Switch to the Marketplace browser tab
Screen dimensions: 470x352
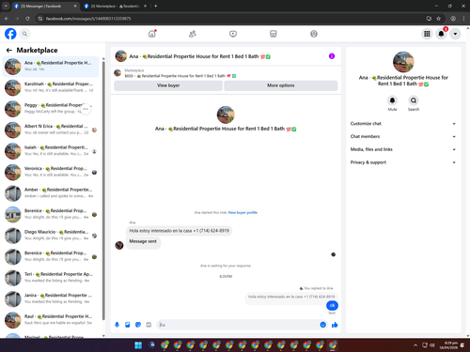[116, 6]
